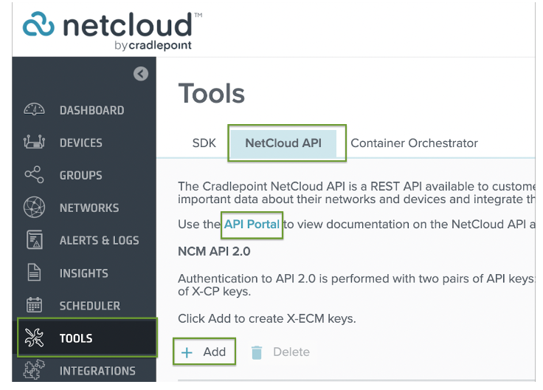Click the Alerts & Logs icon
Image resolution: width=543 pixels, height=390 pixels.
(34, 240)
